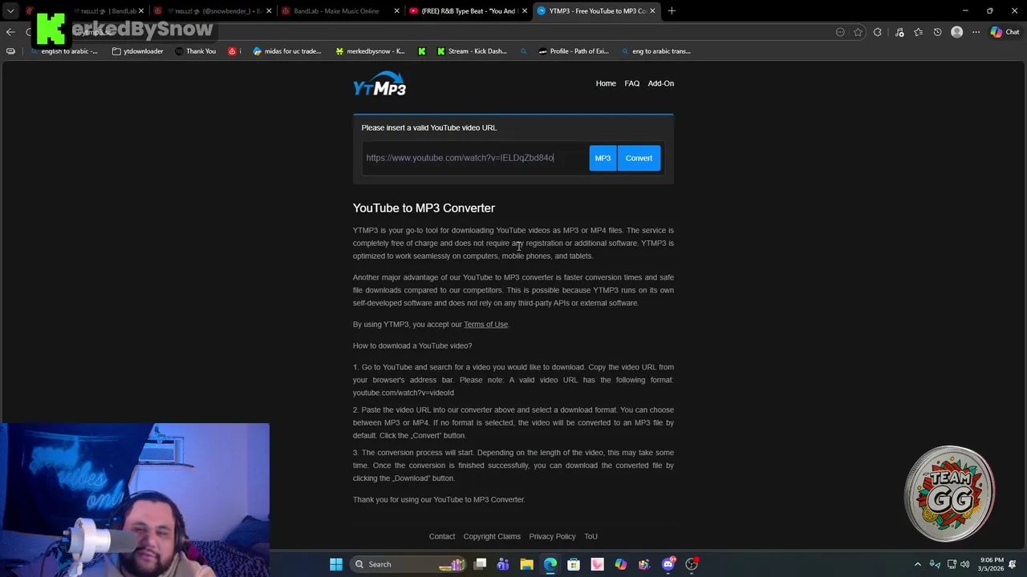Open File Explorer from the taskbar

pyautogui.click(x=526, y=564)
